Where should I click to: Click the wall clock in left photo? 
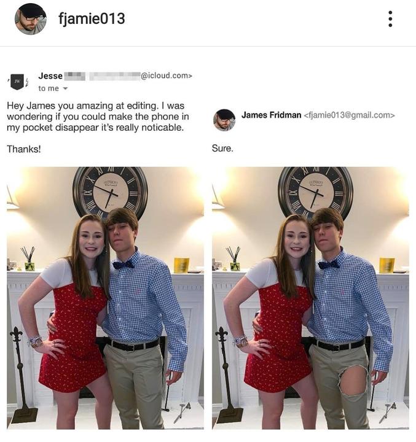[110, 192]
